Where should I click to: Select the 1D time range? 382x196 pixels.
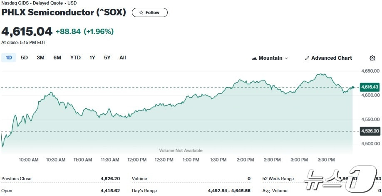(x=9, y=58)
